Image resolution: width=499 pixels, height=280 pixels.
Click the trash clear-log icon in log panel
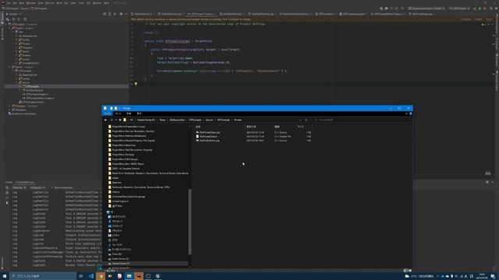[7, 202]
